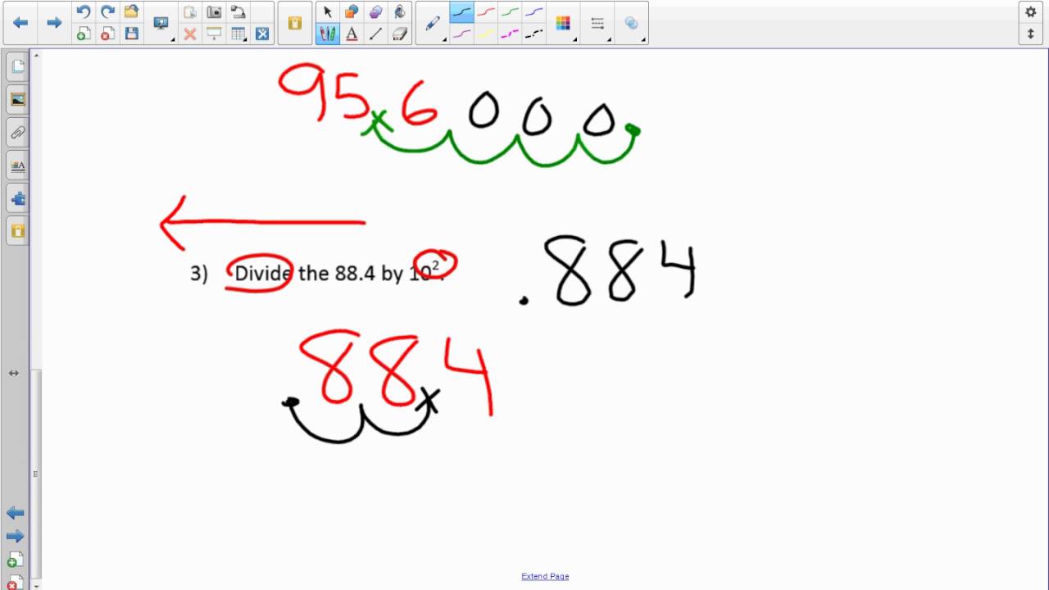Image resolution: width=1049 pixels, height=590 pixels.
Task: Open the insert table dropdown
Action: pyautogui.click(x=238, y=34)
